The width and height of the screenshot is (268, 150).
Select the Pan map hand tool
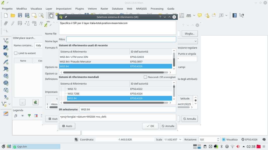pos(51,15)
